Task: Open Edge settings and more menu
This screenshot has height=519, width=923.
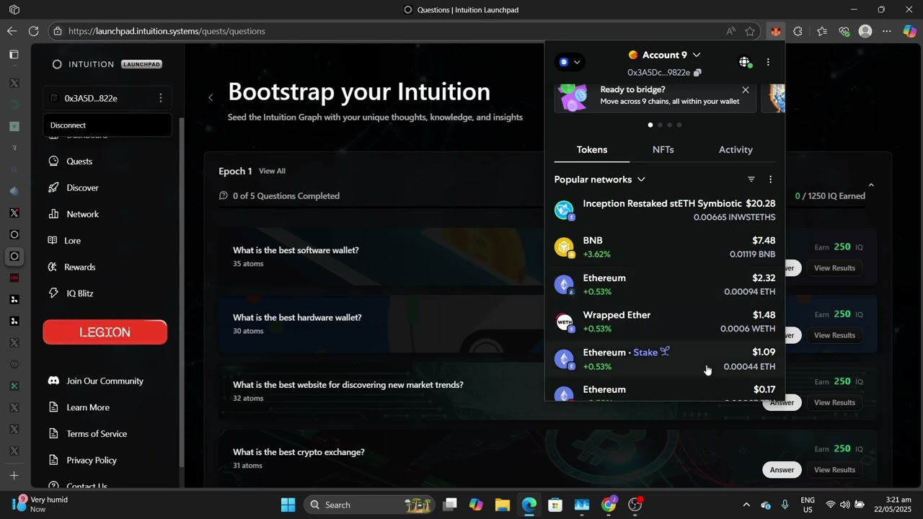Action: 887,31
